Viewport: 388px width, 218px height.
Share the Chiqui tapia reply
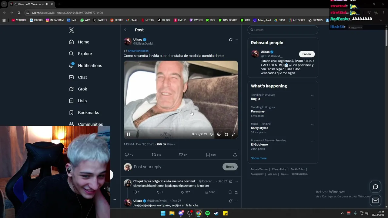pos(236,192)
